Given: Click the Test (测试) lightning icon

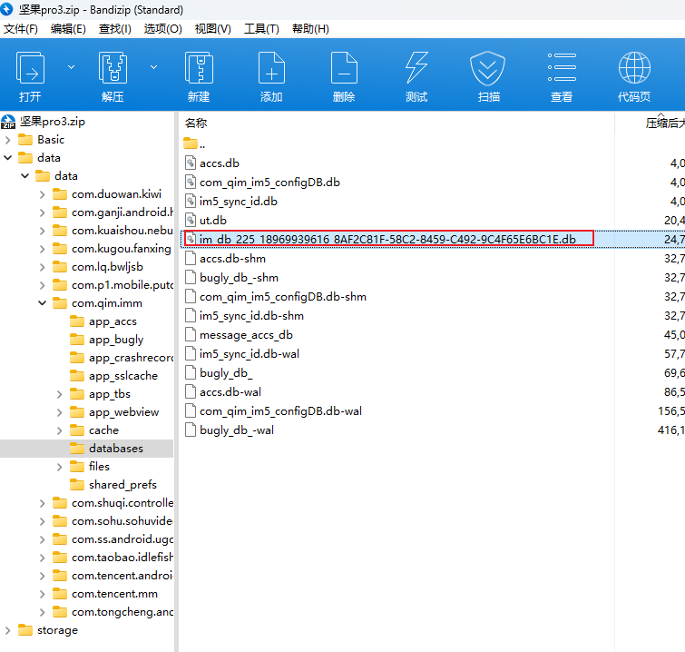Looking at the screenshot, I should click(416, 68).
